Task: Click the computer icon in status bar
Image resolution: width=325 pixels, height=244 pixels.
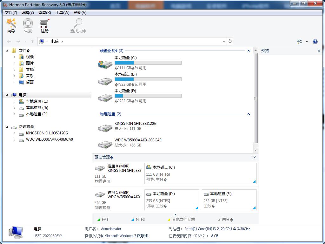Action: click(x=16, y=232)
